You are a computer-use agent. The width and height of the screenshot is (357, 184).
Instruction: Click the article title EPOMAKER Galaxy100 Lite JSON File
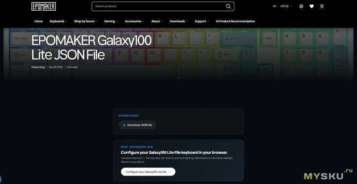pyautogui.click(x=91, y=48)
